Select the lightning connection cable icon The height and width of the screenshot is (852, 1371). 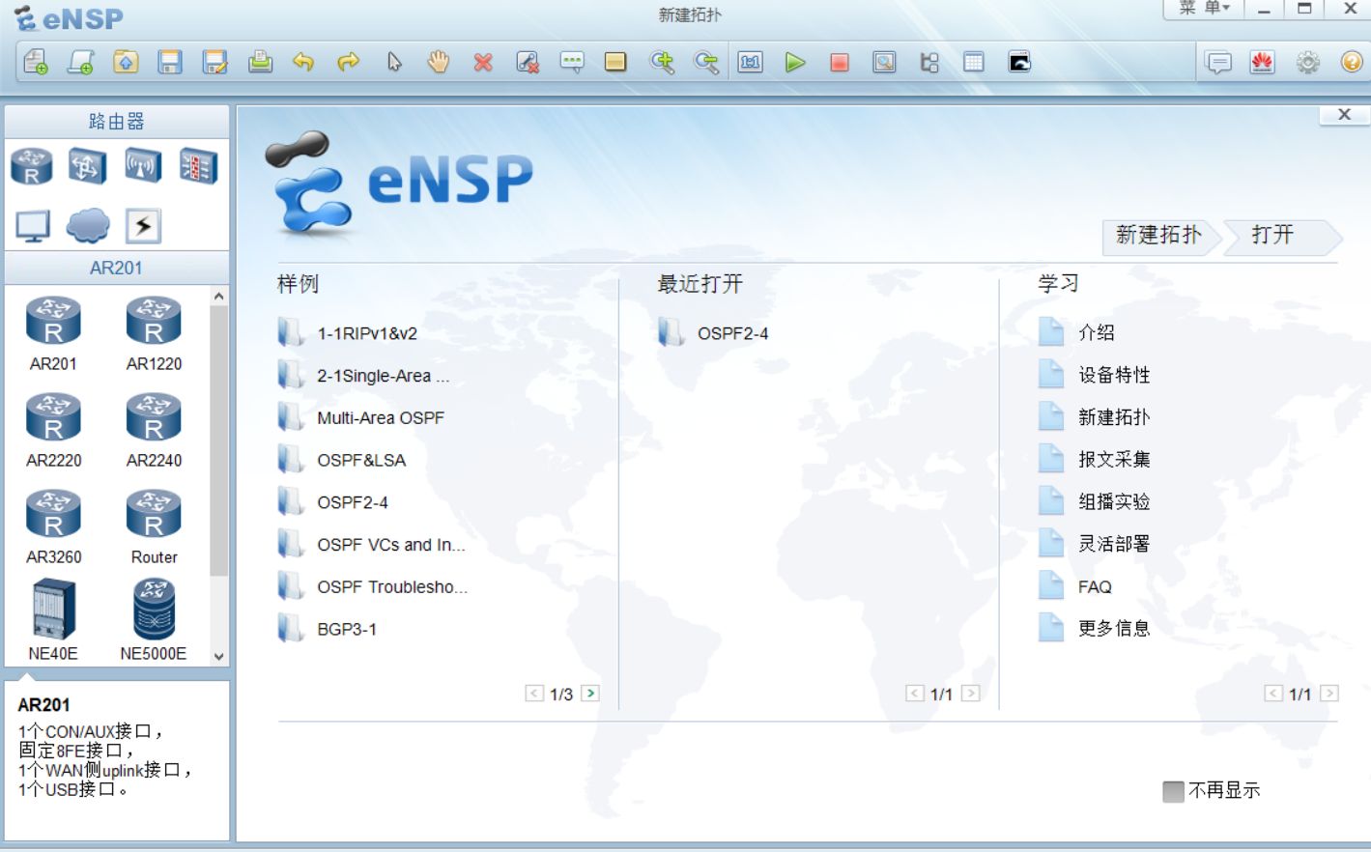tap(143, 226)
